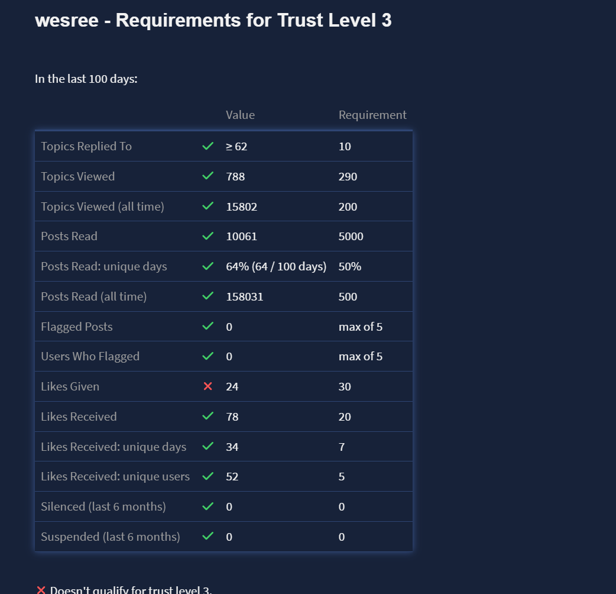Click the green checkmark beside Topics Viewed 788
Screen dimensions: 616x594
click(x=208, y=176)
